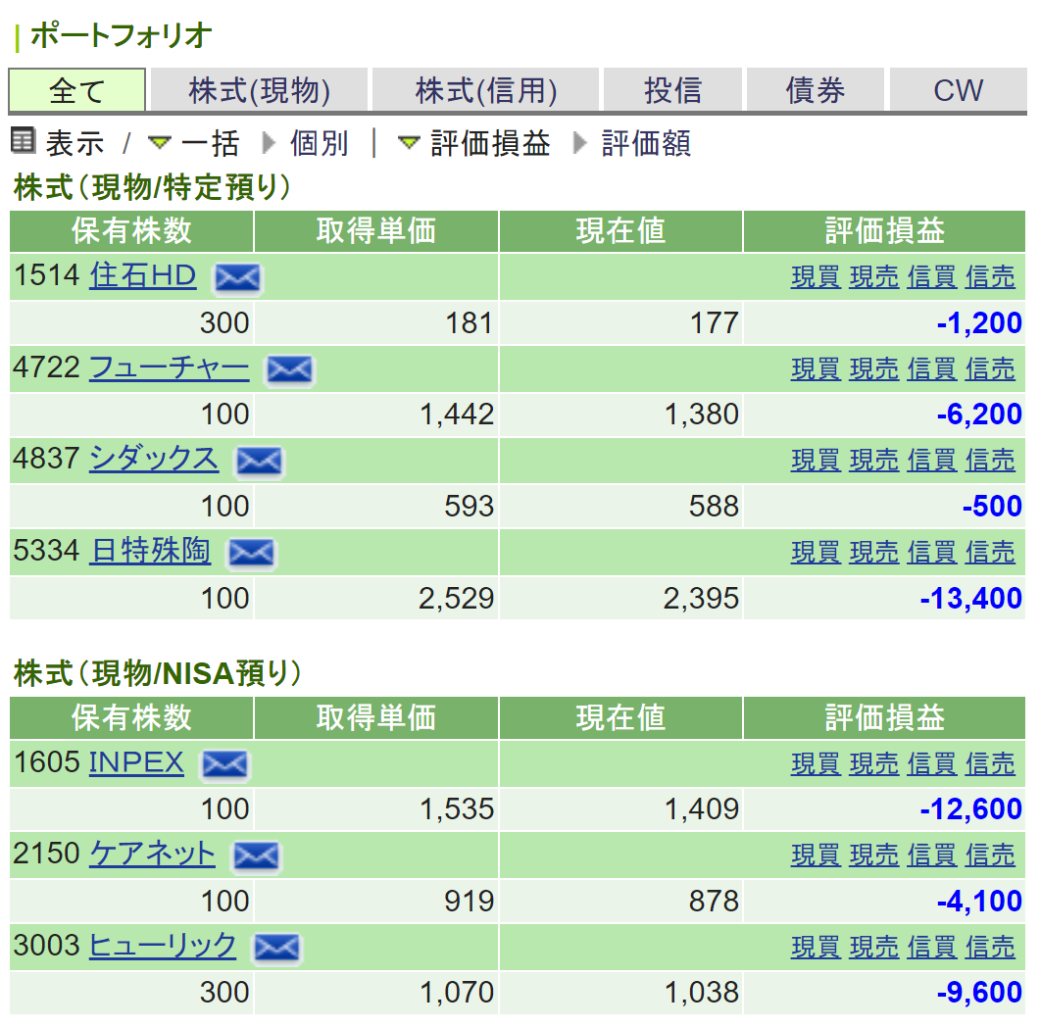Click 現買 for 住石HD
The height and width of the screenshot is (1027, 1040).
point(816,277)
